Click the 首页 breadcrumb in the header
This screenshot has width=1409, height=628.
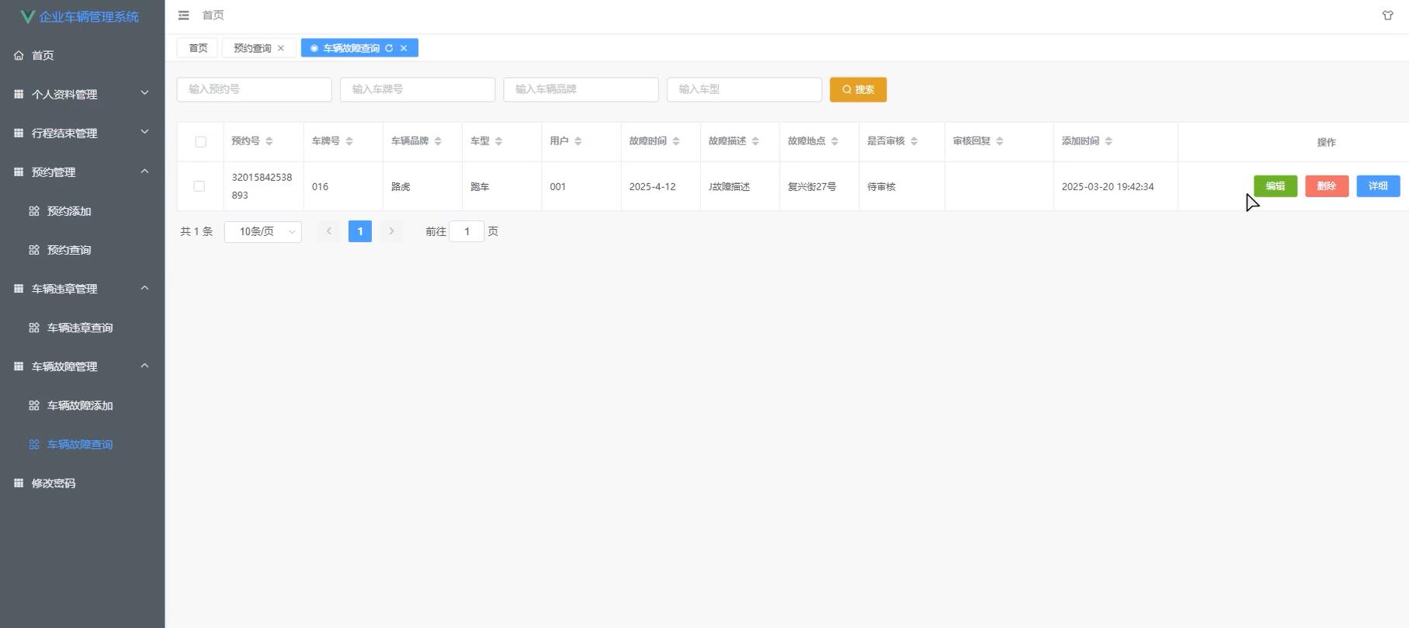click(x=213, y=16)
